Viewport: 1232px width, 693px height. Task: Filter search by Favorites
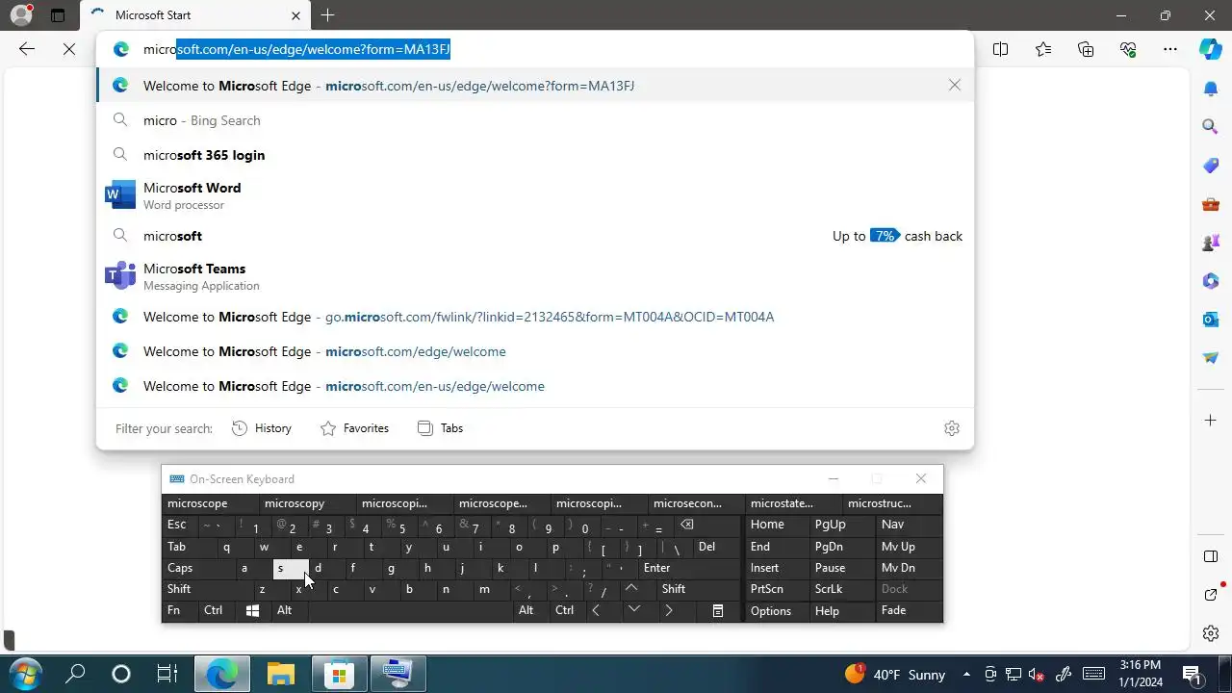coord(355,428)
